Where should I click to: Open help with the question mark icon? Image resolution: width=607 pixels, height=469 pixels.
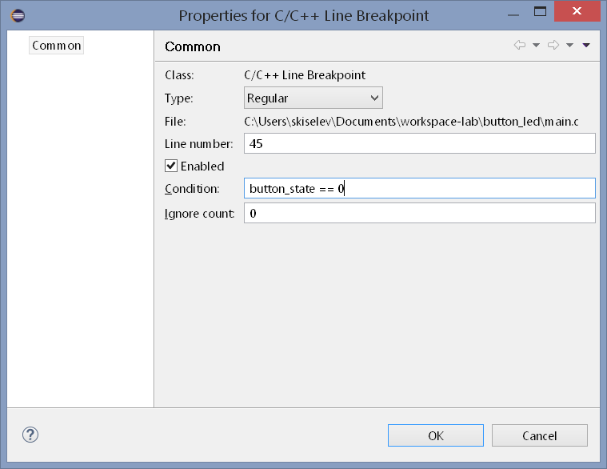[30, 435]
